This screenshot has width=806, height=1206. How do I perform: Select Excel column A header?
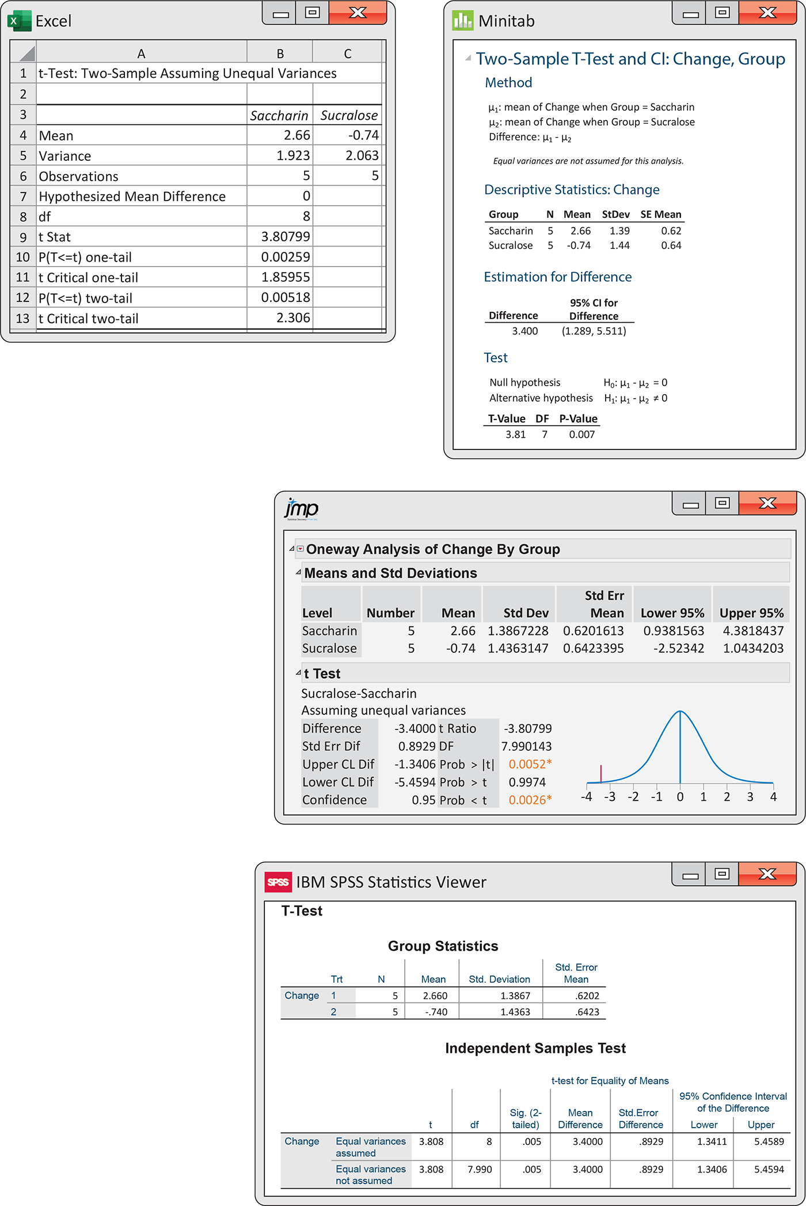click(141, 54)
